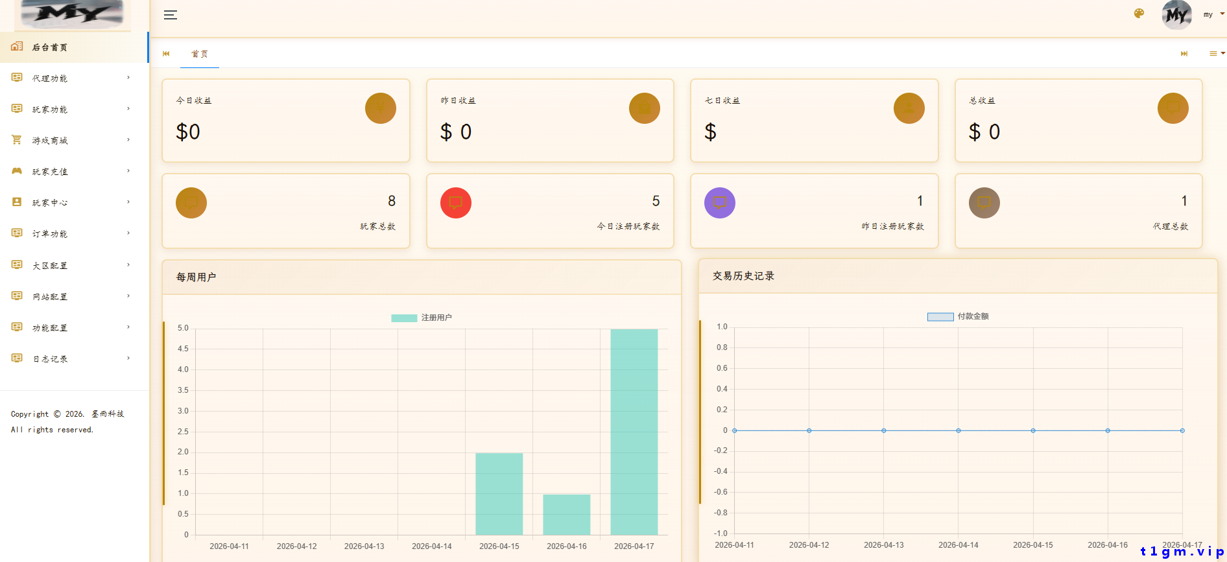Click the hamburger menu collapse icon

pos(171,15)
